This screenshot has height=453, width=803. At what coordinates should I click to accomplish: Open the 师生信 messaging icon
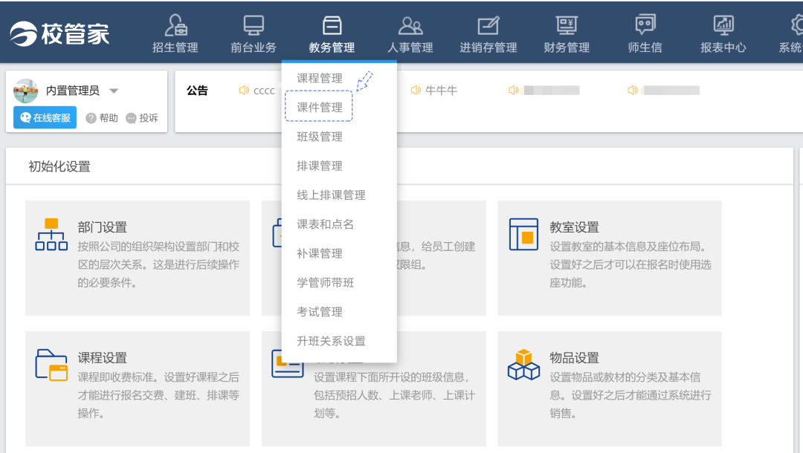click(x=644, y=24)
